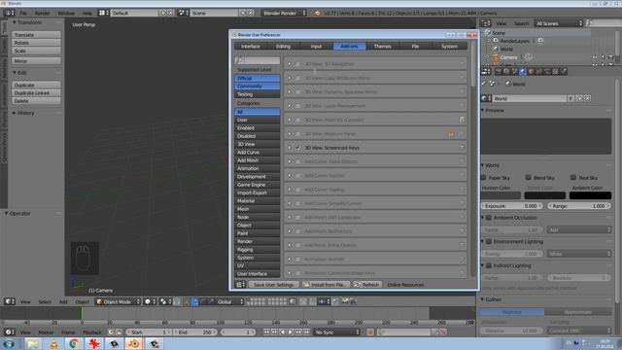Viewport: 622px width, 350px height.
Task: Click the RenderLayers icon in outliner
Action: [x=496, y=41]
